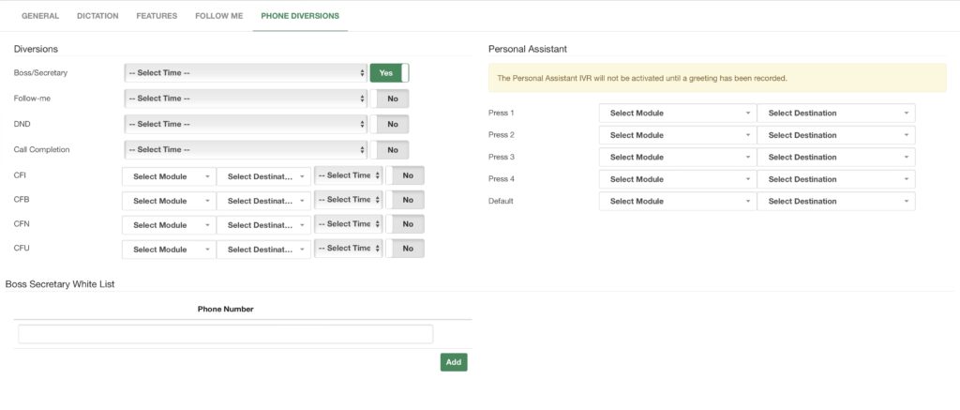Enable the DND diversion toggle
The width and height of the screenshot is (960, 410).
(389, 124)
